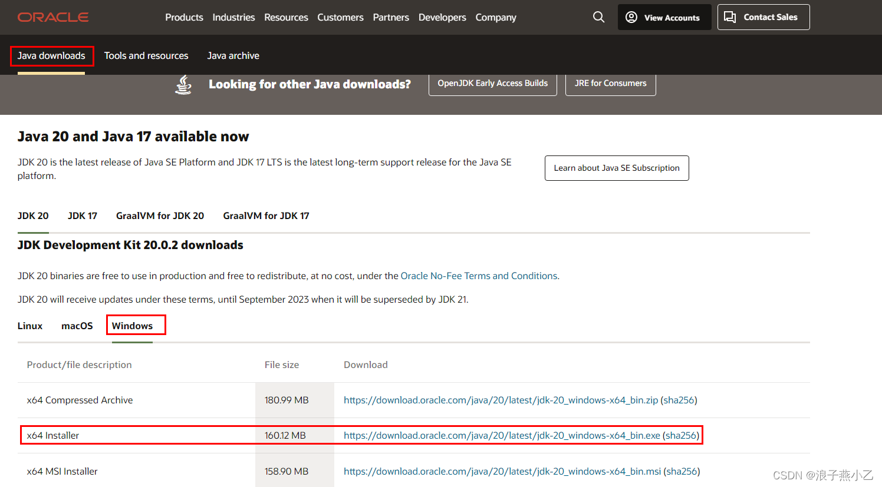Download the windows-x64_bin.exe installer link
The width and height of the screenshot is (882, 487).
click(x=502, y=435)
